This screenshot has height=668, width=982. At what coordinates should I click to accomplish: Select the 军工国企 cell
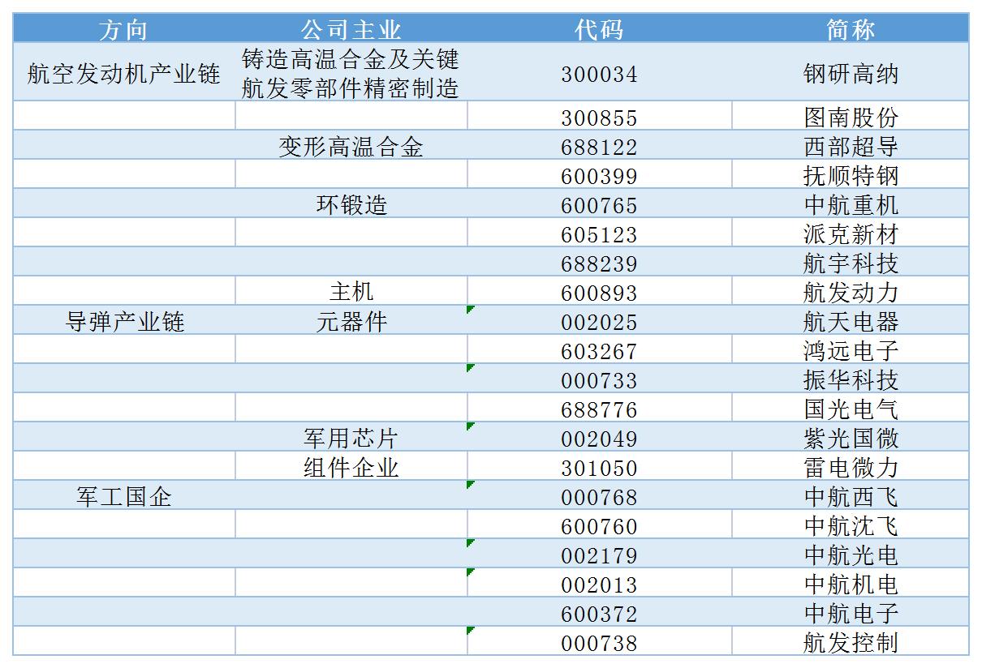coord(124,495)
